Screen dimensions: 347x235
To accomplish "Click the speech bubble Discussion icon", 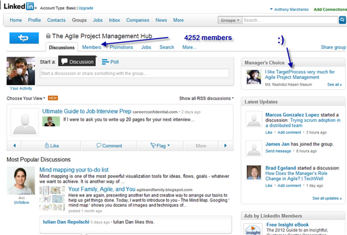I will tap(64, 61).
